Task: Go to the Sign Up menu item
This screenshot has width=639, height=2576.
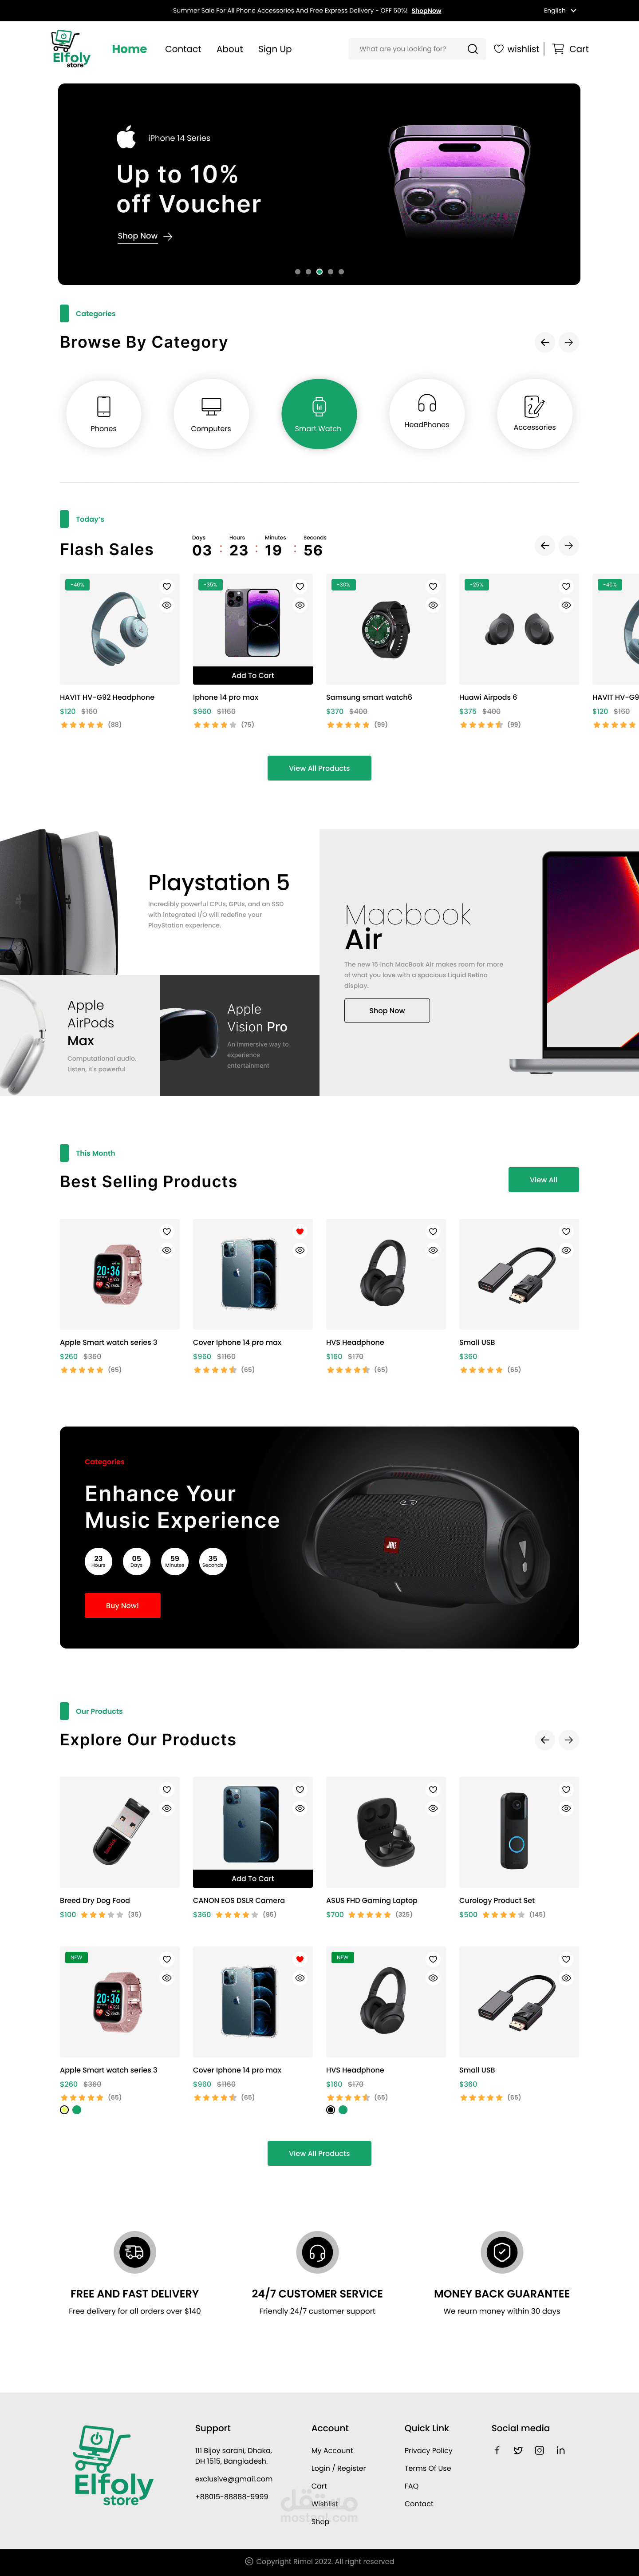Action: (x=275, y=49)
